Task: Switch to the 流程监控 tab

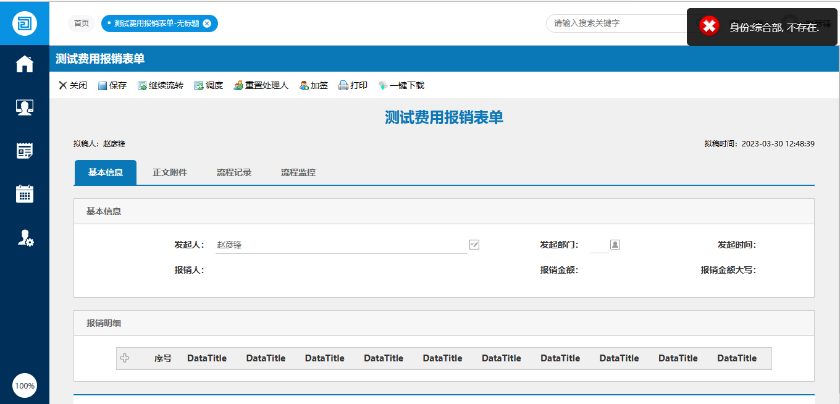Action: 298,172
